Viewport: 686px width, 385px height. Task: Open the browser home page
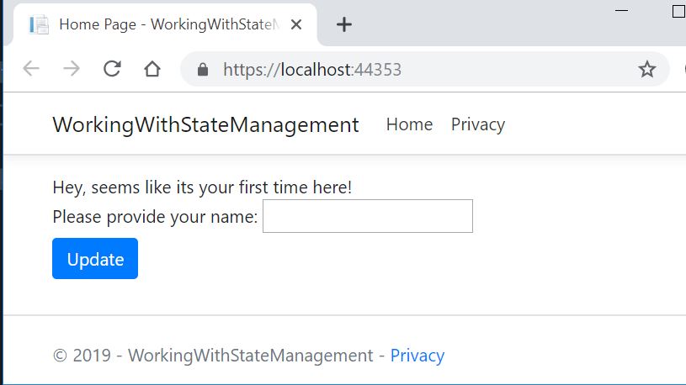pyautogui.click(x=152, y=70)
